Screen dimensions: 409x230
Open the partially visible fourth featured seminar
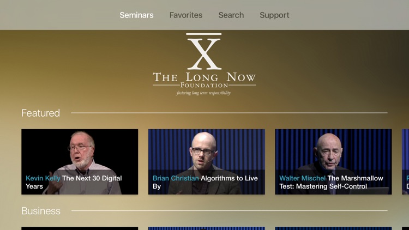click(x=405, y=162)
